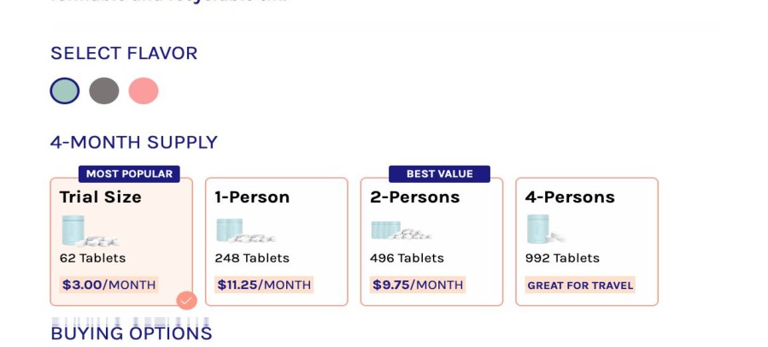This screenshot has height=347, width=768.
Task: Select the 2-Persons supply option
Action: coord(431,242)
